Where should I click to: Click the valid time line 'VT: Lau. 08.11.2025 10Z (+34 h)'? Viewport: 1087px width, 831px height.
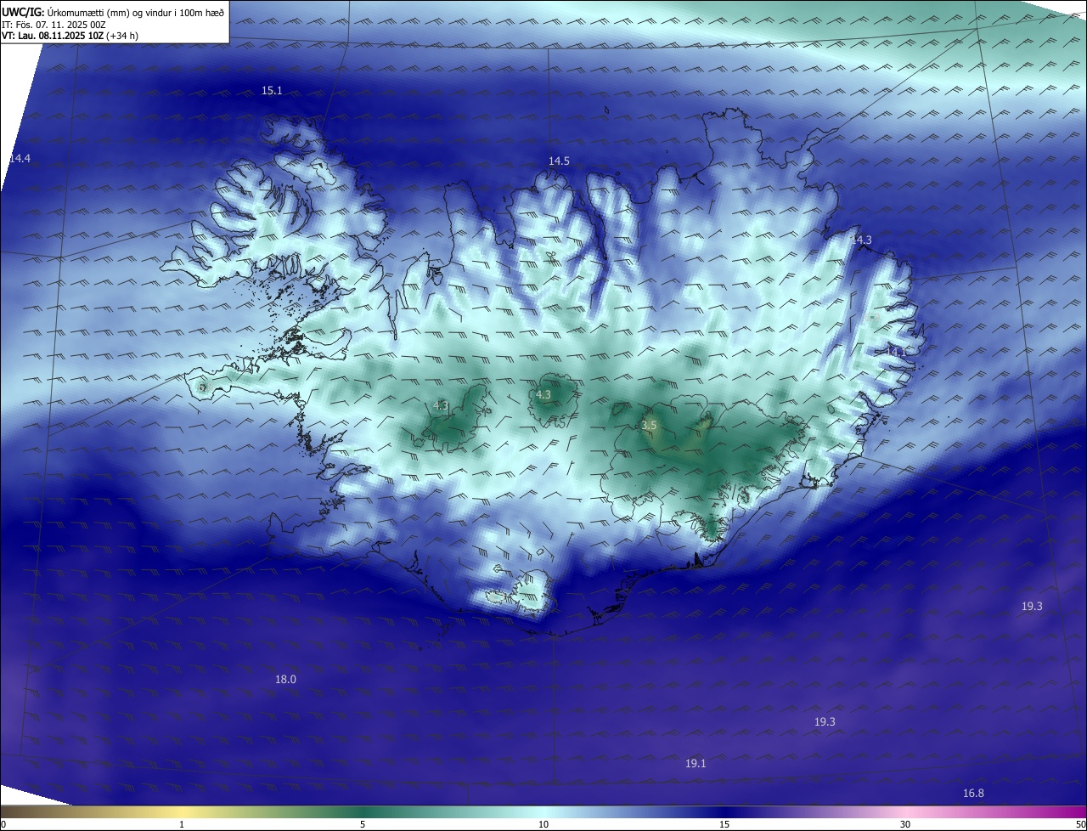70,36
